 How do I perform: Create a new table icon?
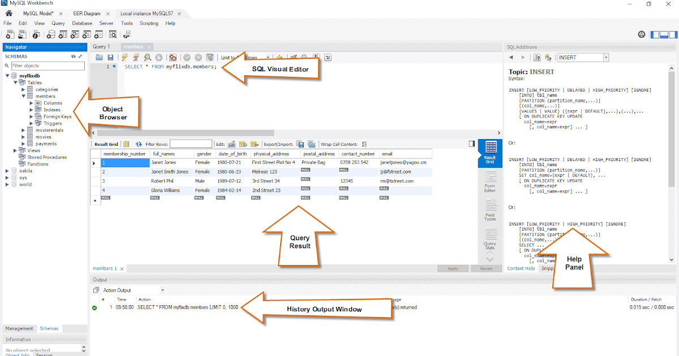(x=63, y=34)
